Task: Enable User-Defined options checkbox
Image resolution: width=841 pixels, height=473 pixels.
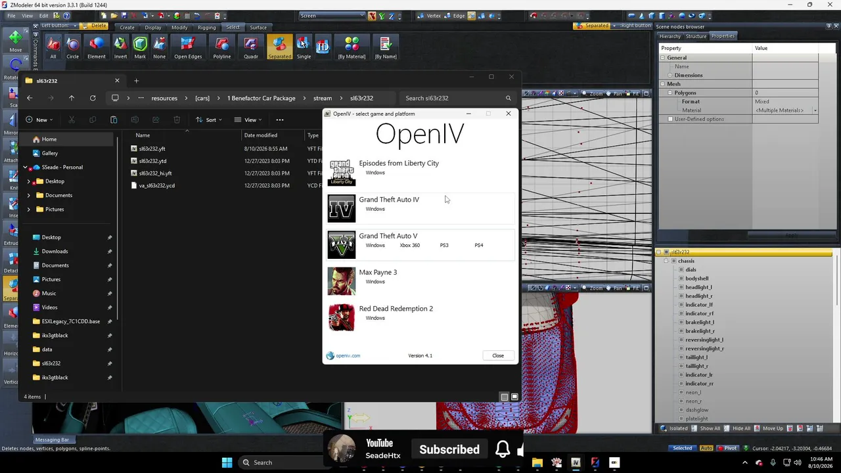Action: (x=670, y=119)
